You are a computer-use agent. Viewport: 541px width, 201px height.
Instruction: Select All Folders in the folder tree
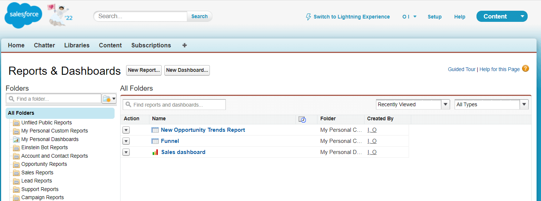(x=60, y=113)
